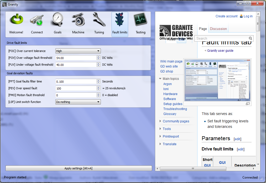Image resolution: width=266 pixels, height=183 pixels.
Task: Open the Hardware topic link
Action: [x=170, y=94]
